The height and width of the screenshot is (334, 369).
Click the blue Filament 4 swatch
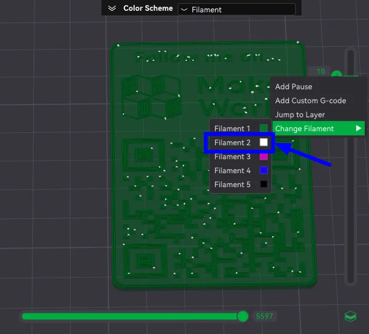tap(263, 170)
